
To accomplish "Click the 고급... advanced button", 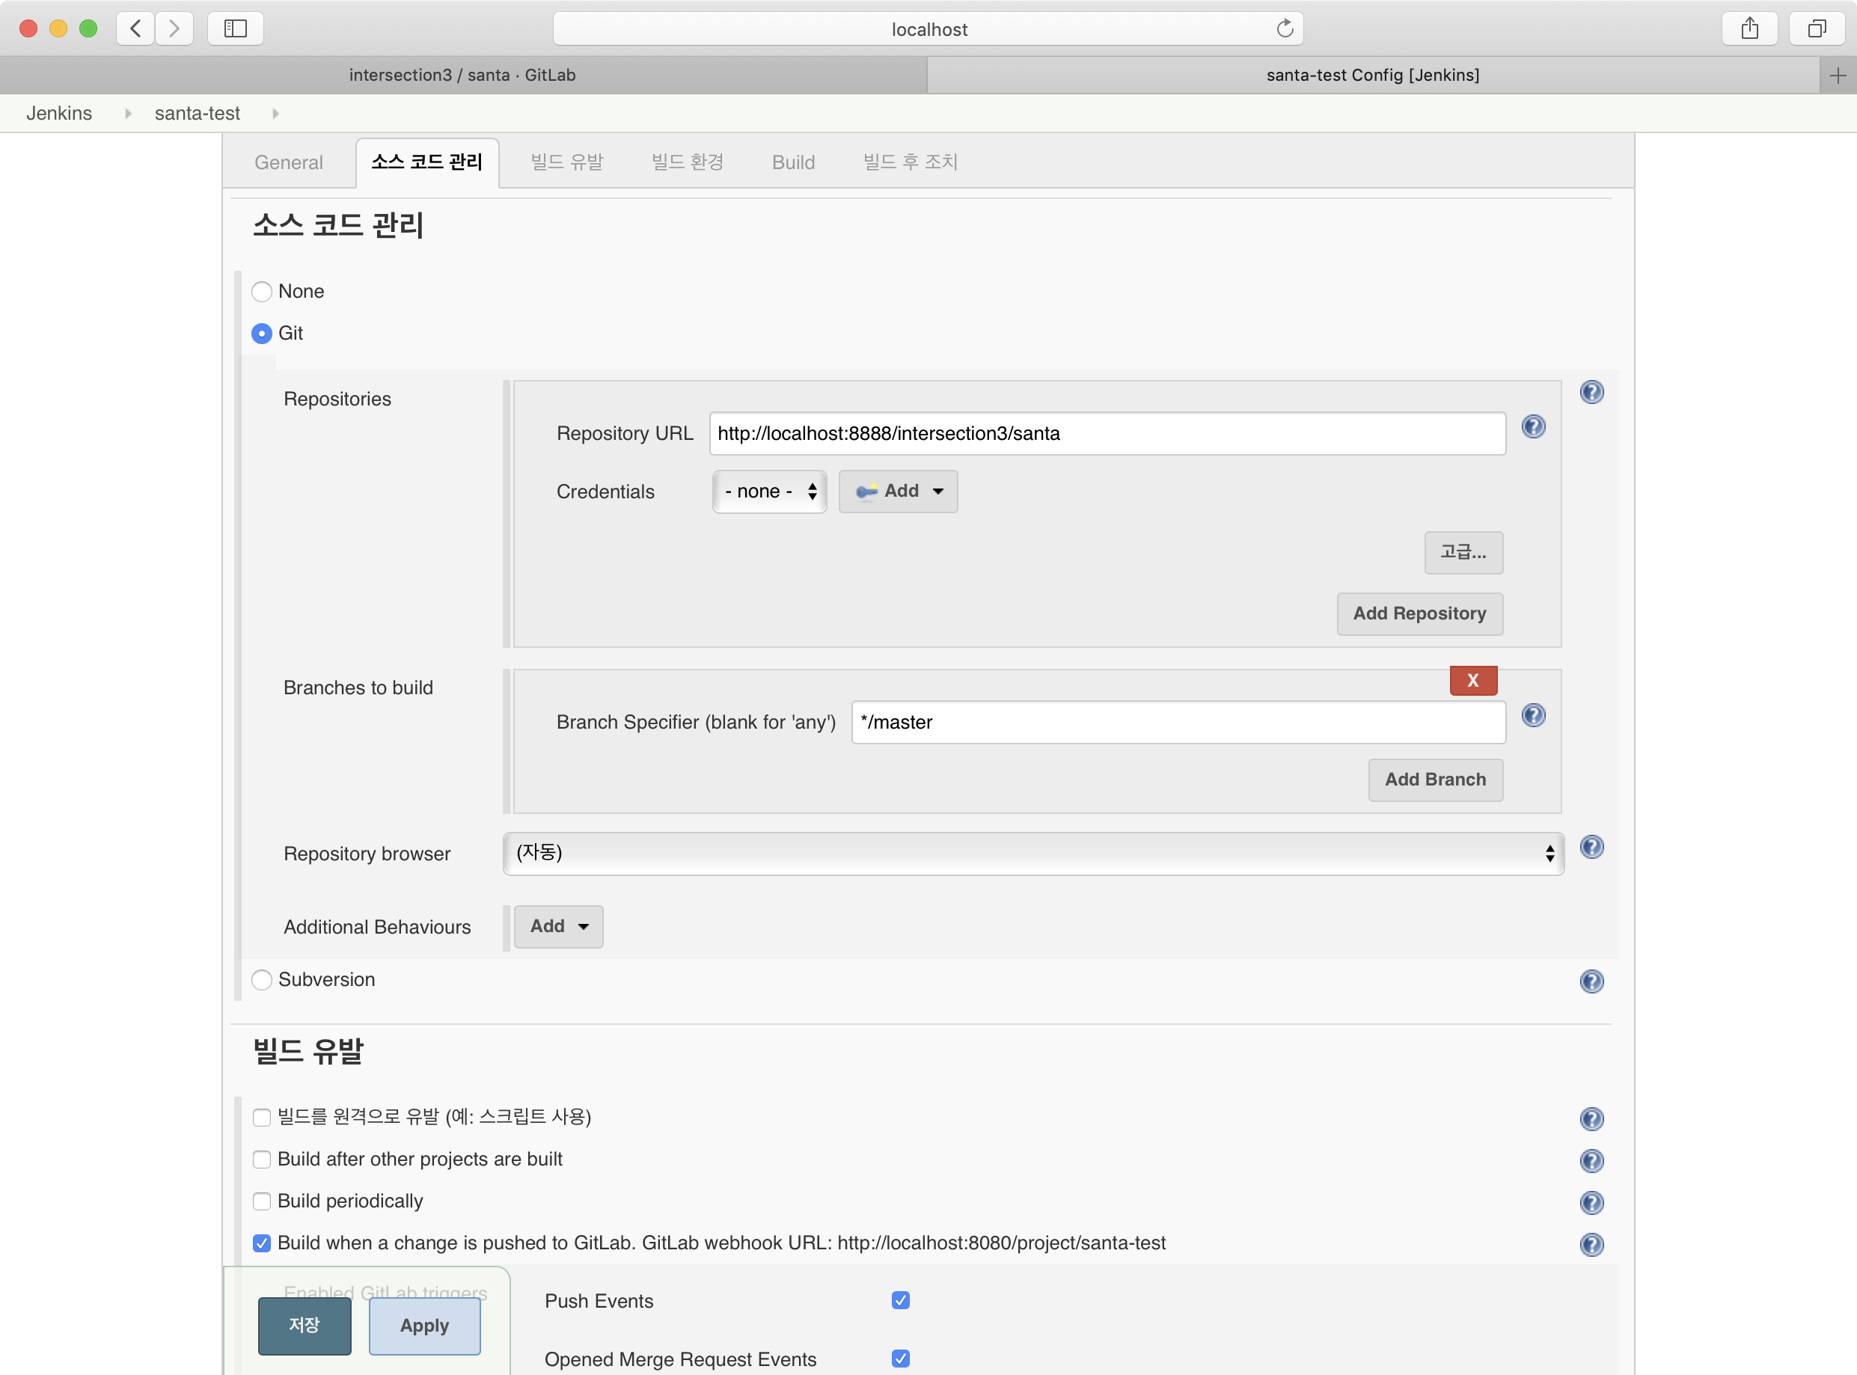I will tap(1463, 553).
